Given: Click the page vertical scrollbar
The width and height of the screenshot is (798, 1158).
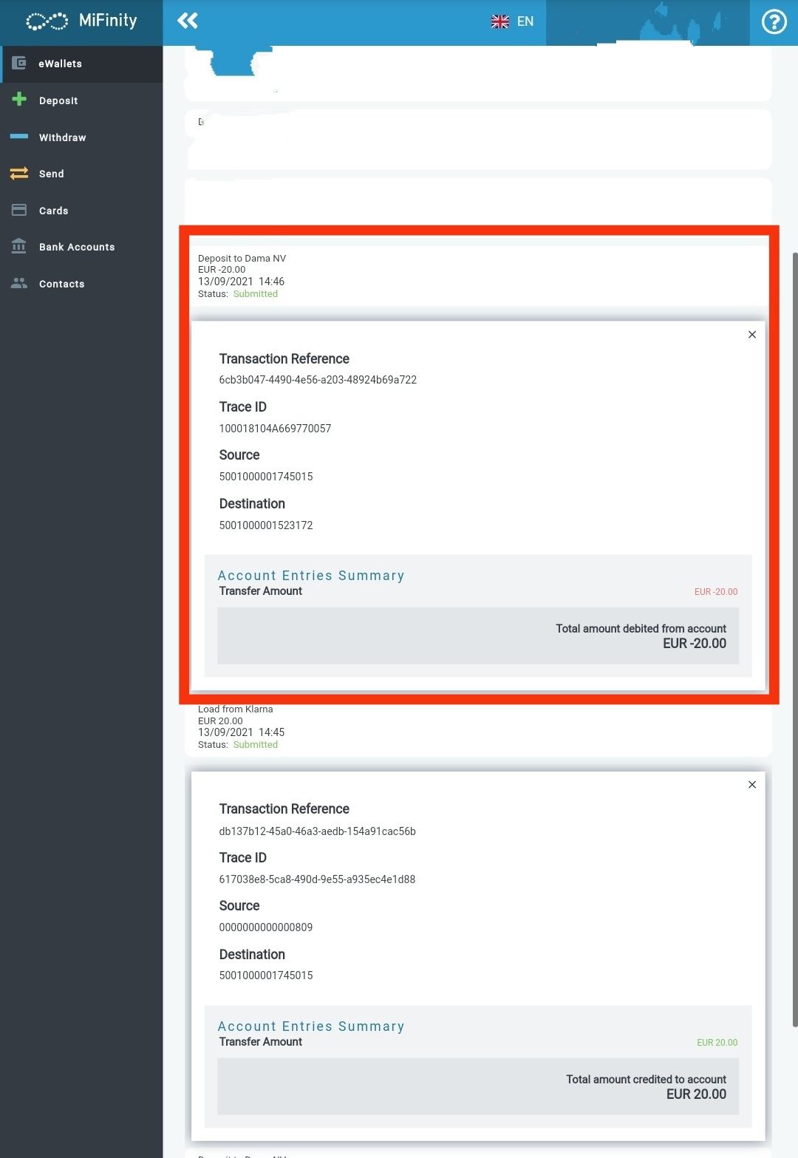Looking at the screenshot, I should (x=794, y=636).
